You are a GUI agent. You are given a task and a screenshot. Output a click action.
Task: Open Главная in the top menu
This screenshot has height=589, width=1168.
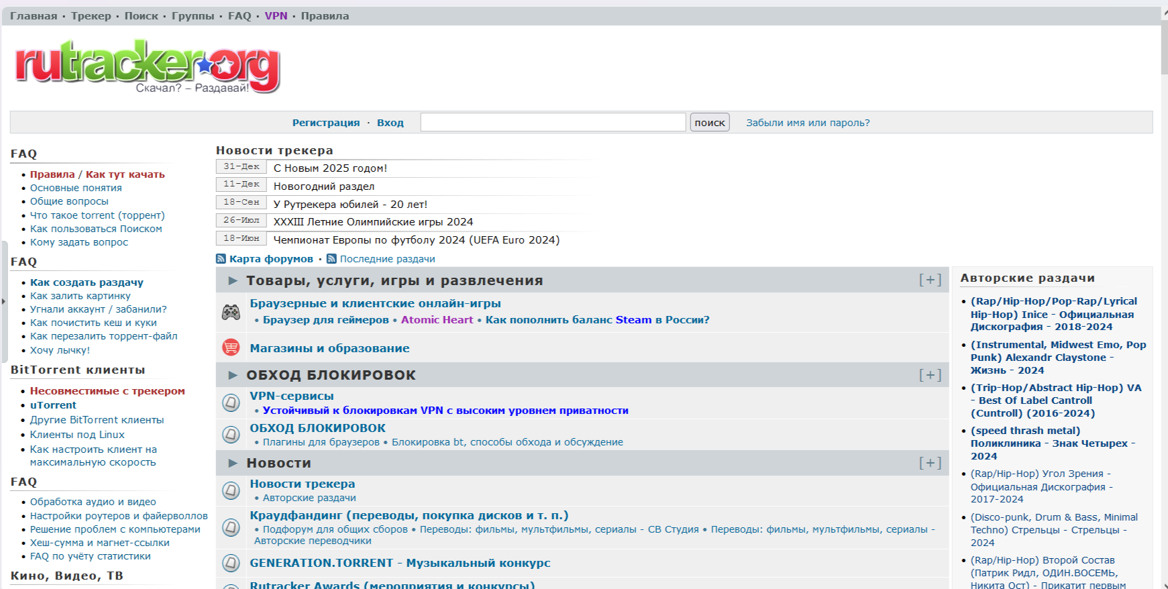(34, 16)
